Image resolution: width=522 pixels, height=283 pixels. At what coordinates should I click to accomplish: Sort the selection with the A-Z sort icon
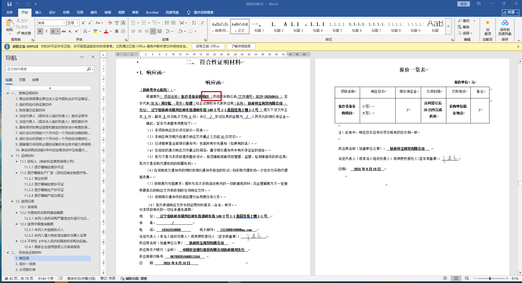194,23
